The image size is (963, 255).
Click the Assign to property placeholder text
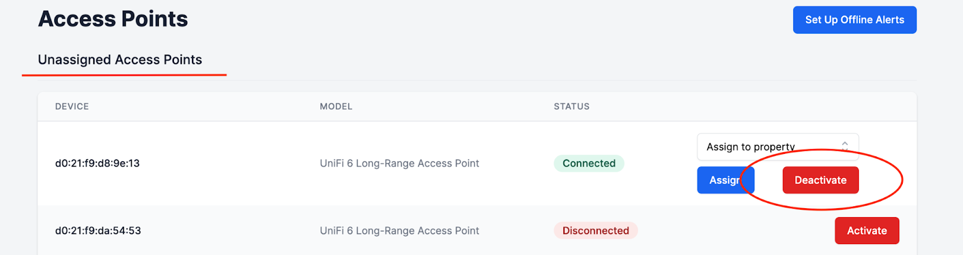pos(751,147)
